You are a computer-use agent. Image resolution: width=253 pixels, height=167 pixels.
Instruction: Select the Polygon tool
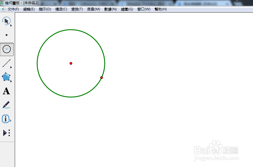(x=6, y=77)
